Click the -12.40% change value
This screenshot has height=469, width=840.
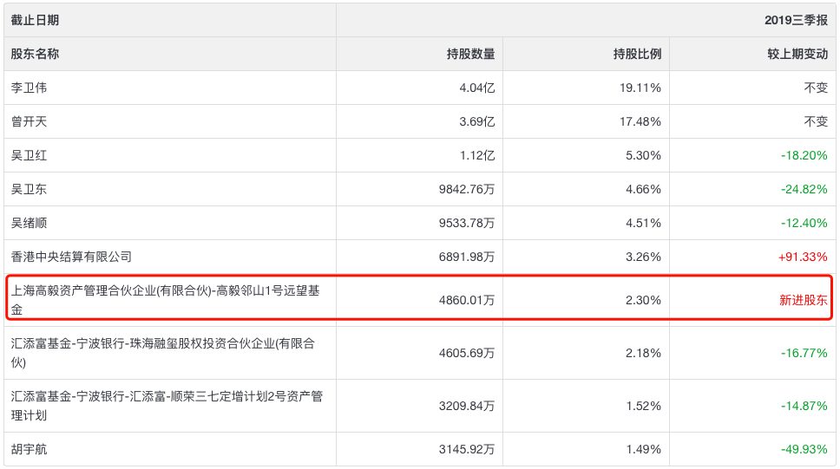click(x=804, y=223)
